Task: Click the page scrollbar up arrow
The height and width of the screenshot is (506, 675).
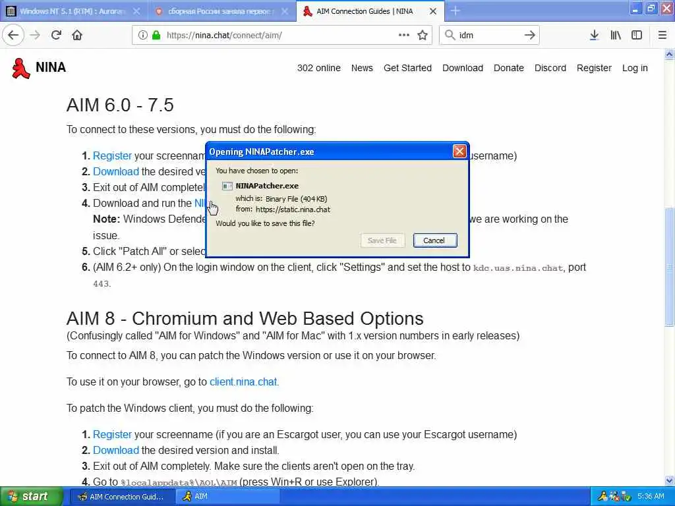Action: (x=669, y=54)
